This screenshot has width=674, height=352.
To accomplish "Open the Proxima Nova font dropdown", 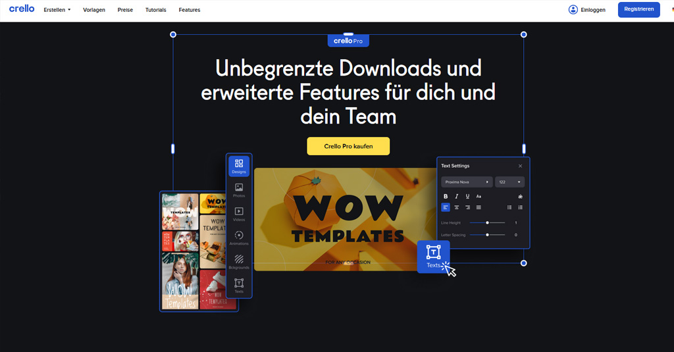I will pyautogui.click(x=466, y=182).
